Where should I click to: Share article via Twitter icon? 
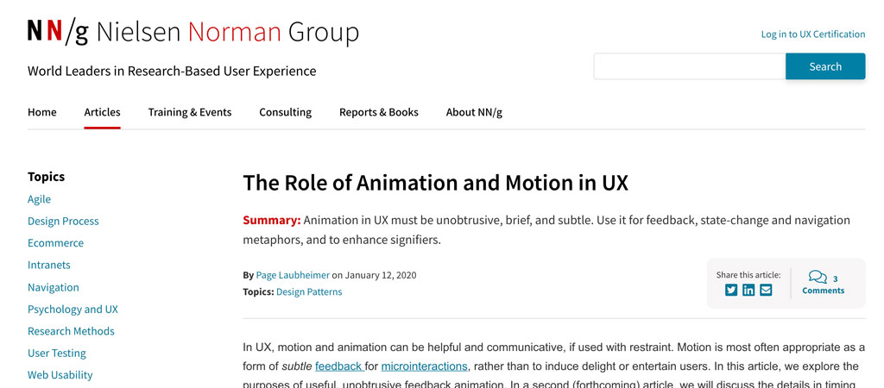coord(731,290)
